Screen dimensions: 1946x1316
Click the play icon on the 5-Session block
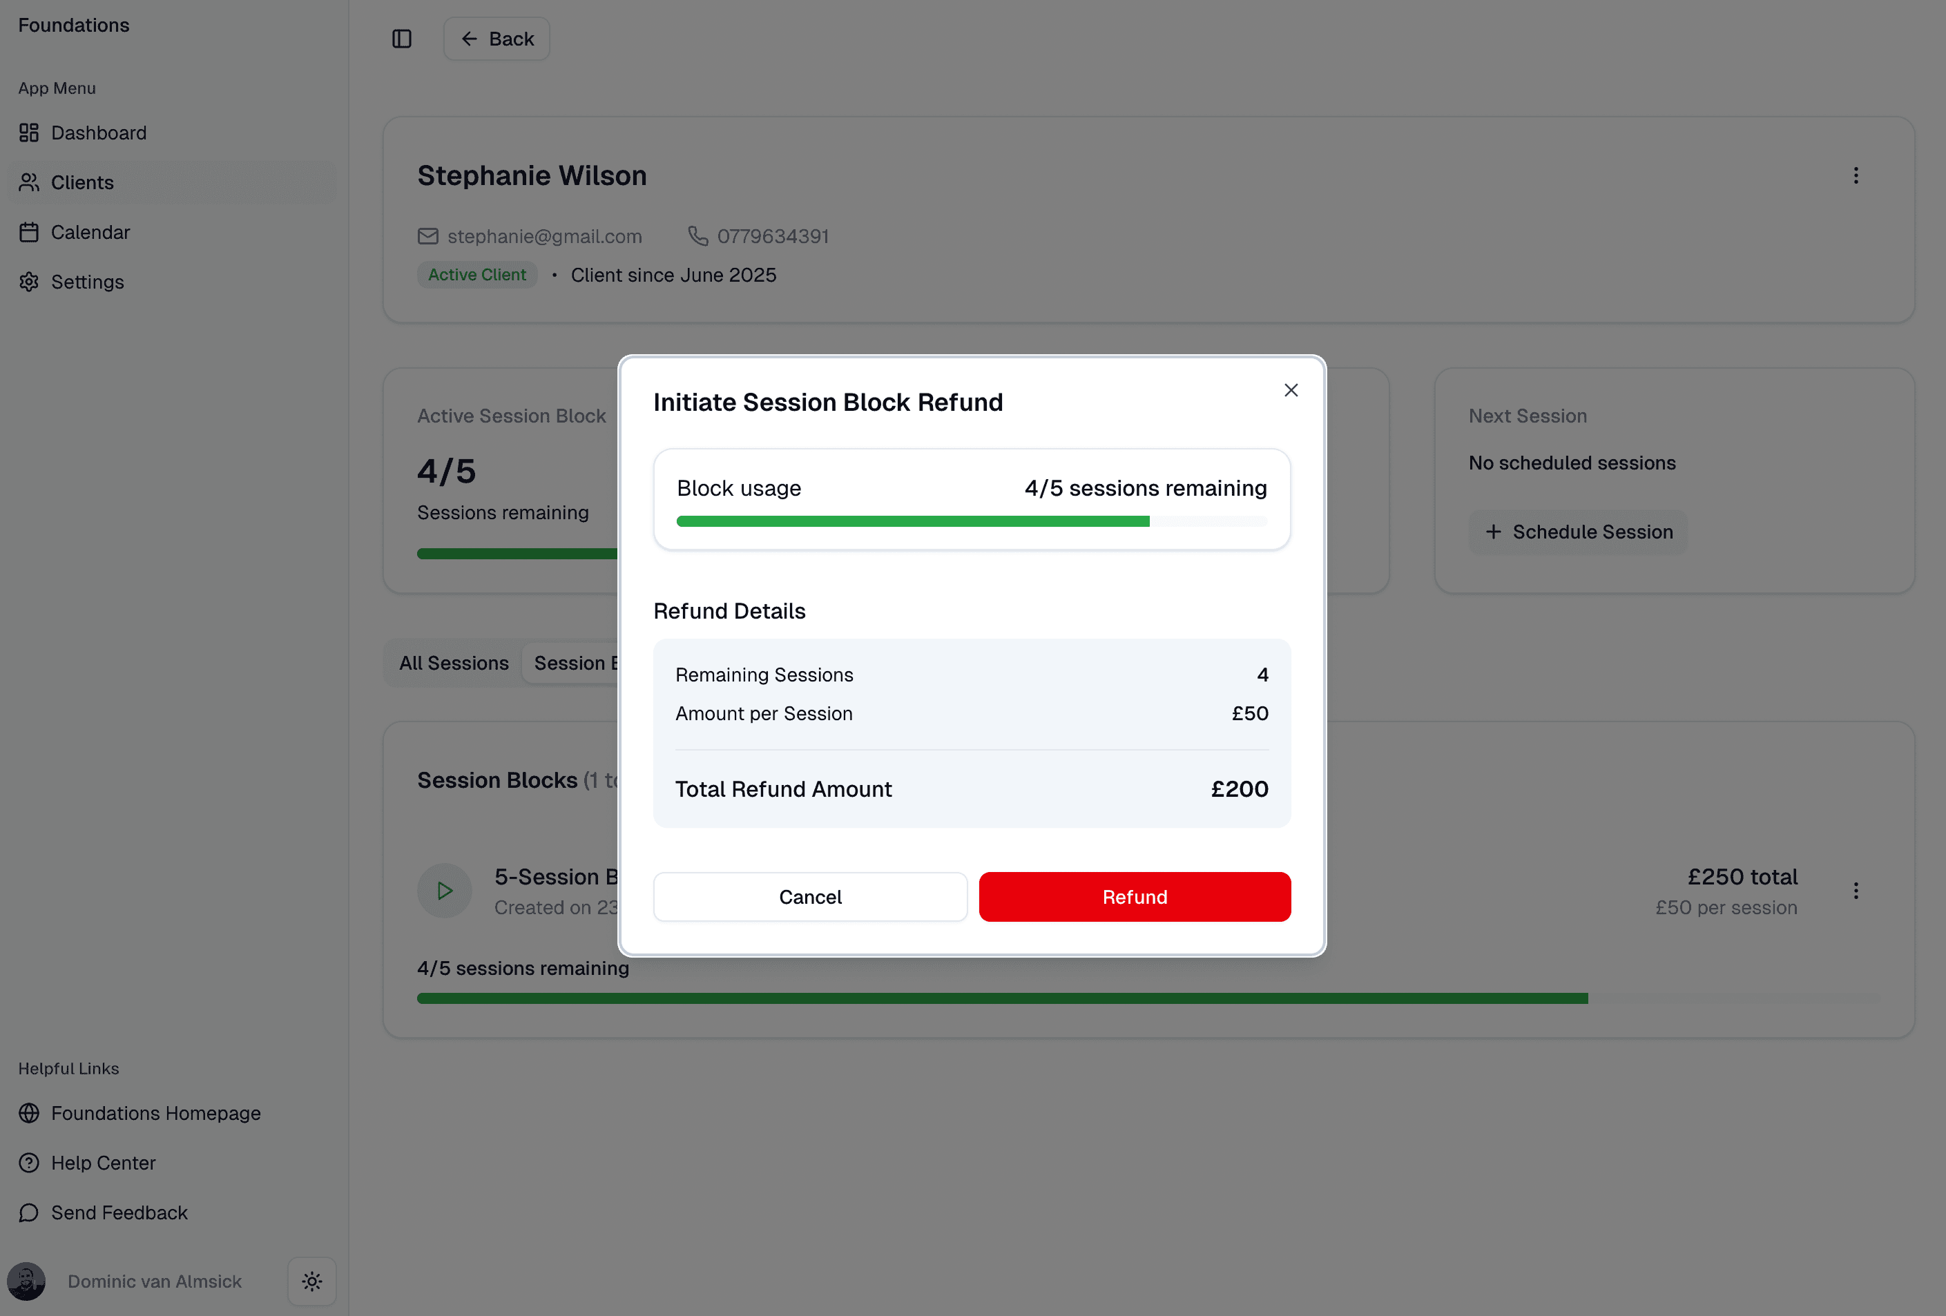tap(444, 890)
